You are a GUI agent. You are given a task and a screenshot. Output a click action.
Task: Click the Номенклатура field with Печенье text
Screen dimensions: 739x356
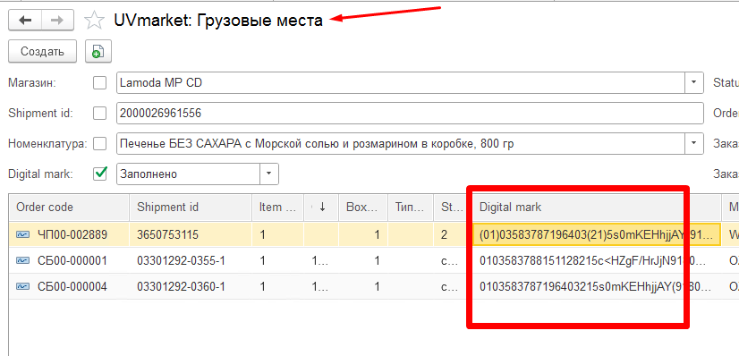[401, 144]
